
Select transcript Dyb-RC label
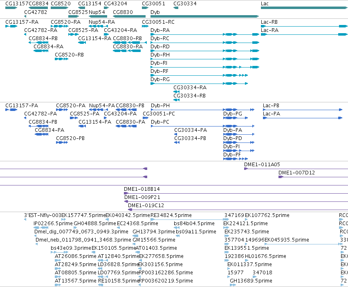pos(159,38)
